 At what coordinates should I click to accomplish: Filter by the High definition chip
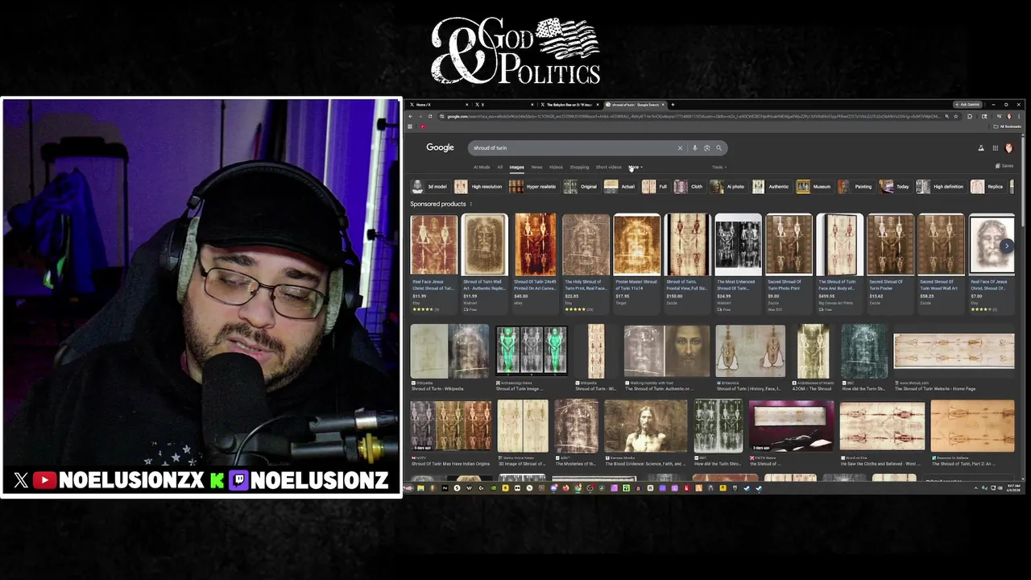[x=941, y=187]
